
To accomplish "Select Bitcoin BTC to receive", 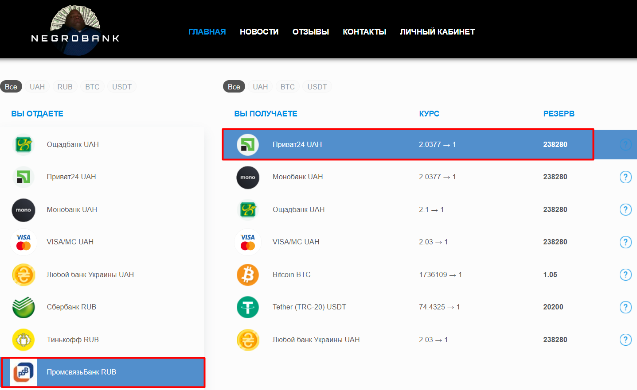I will click(x=430, y=275).
